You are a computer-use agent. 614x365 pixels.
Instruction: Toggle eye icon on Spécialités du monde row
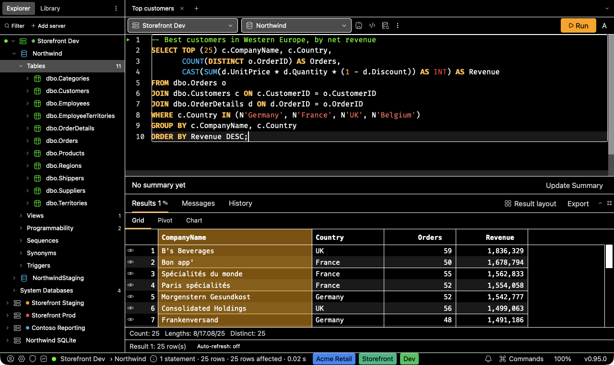coord(130,274)
